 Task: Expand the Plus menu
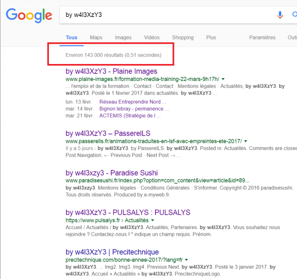point(211,38)
